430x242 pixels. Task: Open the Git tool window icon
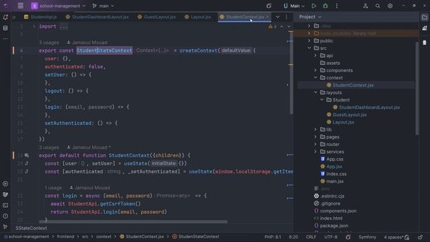click(x=5, y=227)
